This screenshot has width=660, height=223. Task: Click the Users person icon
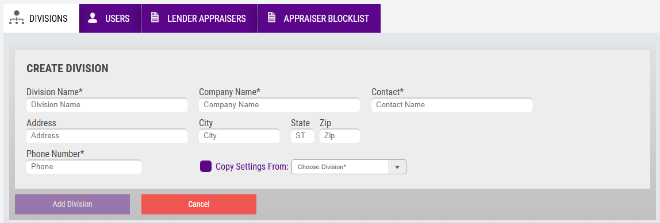(x=93, y=18)
